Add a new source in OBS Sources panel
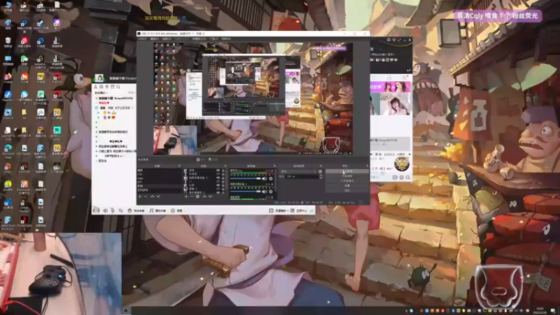 (x=186, y=197)
